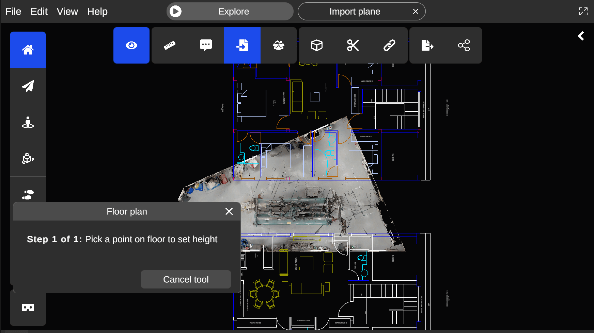Open the View menu

point(67,12)
